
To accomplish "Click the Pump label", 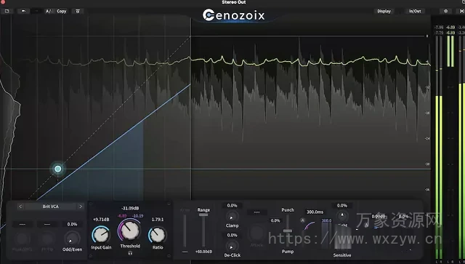I will click(288, 251).
